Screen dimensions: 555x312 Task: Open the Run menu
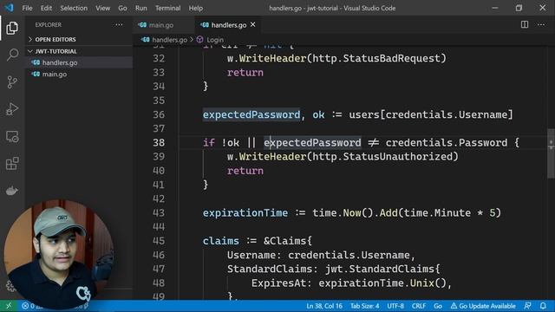(140, 8)
